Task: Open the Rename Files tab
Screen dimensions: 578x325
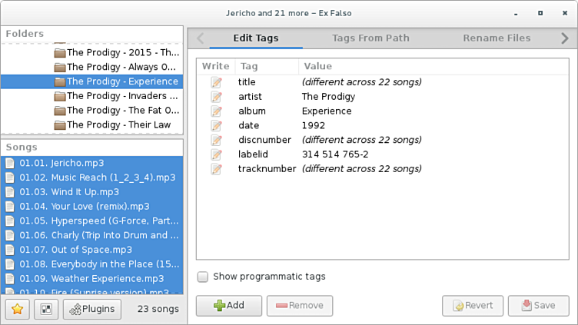Action: coord(497,38)
